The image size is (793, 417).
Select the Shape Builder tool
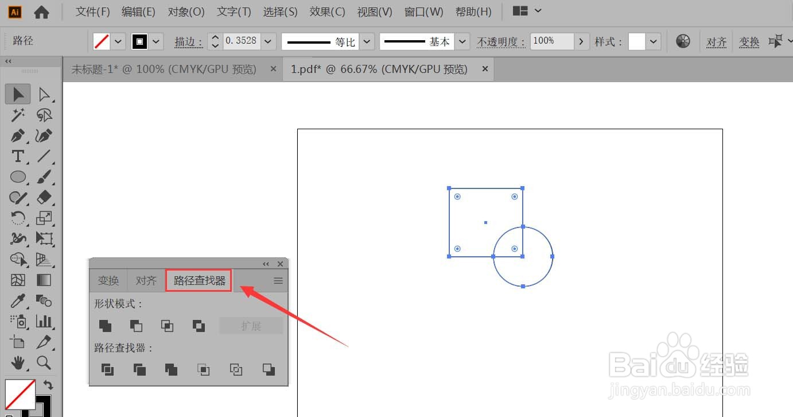tap(18, 260)
